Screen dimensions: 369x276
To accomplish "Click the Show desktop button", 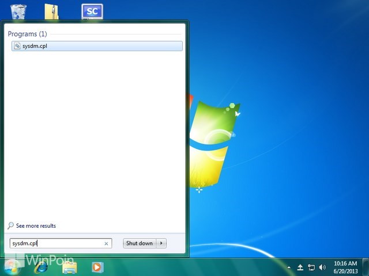I will [366, 267].
